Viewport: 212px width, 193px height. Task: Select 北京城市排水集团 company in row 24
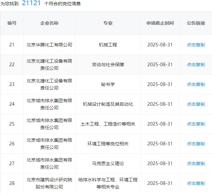click(x=49, y=104)
